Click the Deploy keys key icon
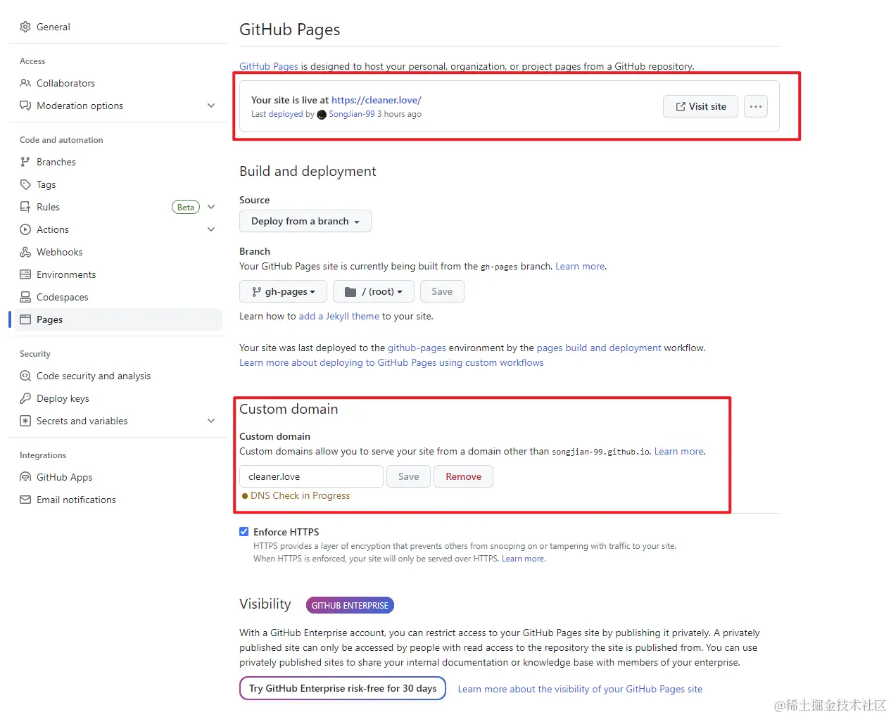The image size is (891, 717). (x=25, y=398)
